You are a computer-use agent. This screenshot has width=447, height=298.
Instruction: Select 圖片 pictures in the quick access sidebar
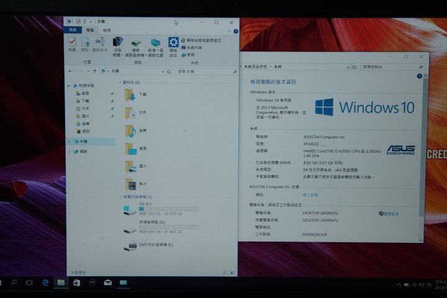85,116
